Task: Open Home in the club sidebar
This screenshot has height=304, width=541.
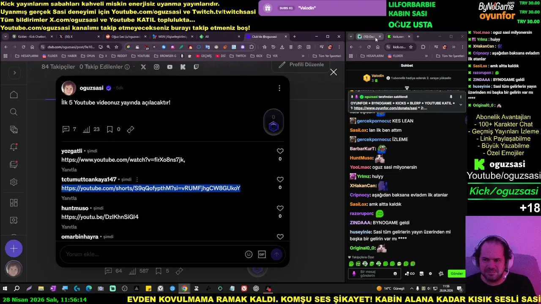Action: [14, 95]
